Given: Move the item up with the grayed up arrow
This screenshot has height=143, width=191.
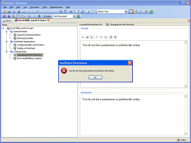Looking at the screenshot, I should tap(35, 16).
